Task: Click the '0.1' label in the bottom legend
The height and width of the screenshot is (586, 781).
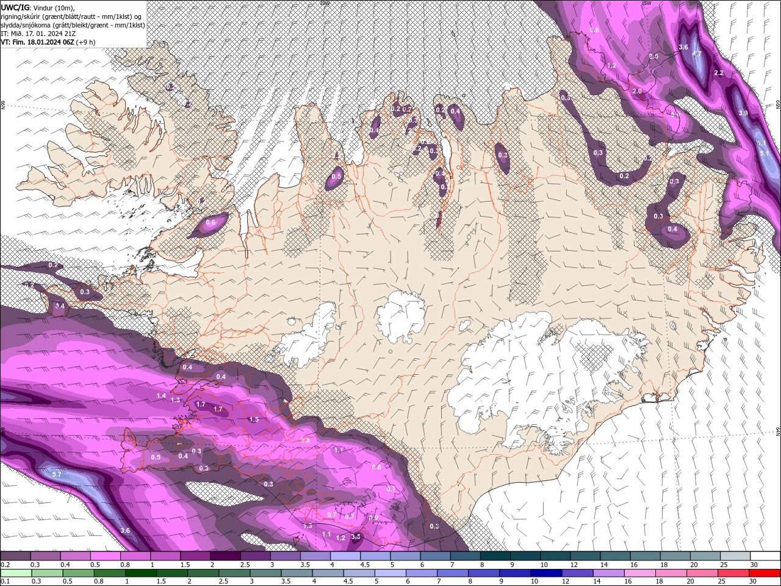Action: pos(5,582)
